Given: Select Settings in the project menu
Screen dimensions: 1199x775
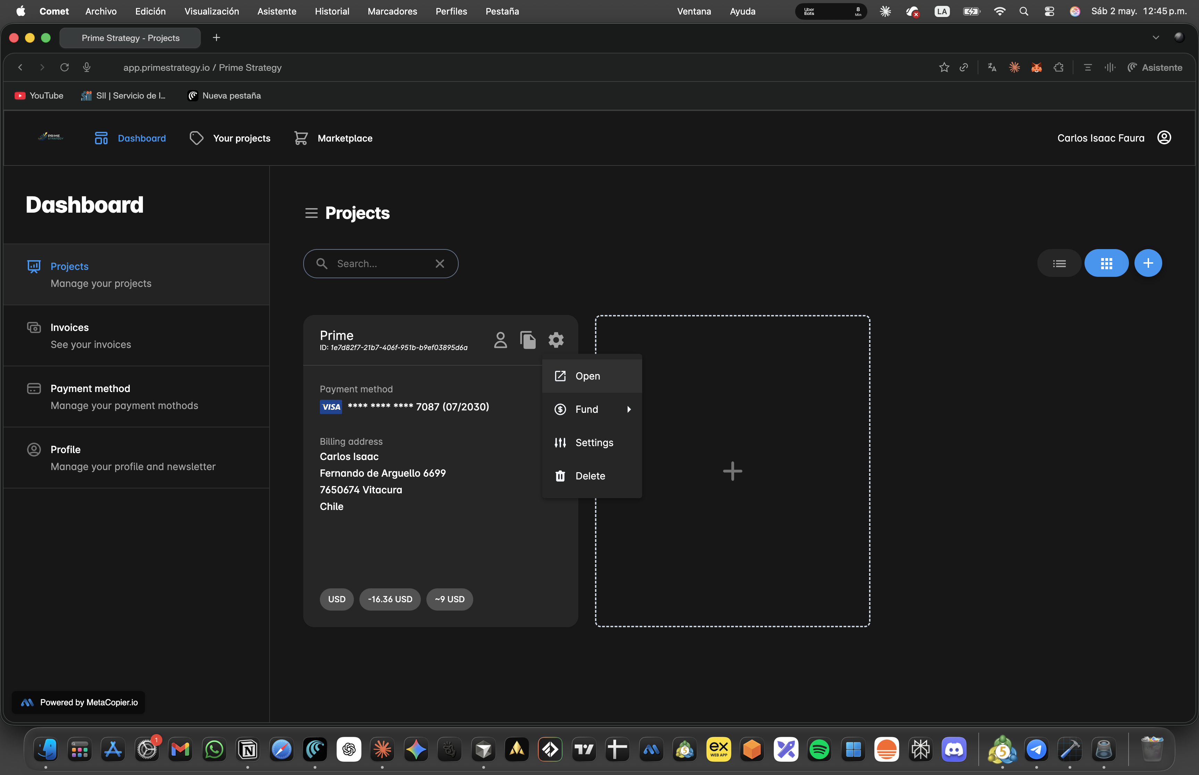Looking at the screenshot, I should point(592,443).
